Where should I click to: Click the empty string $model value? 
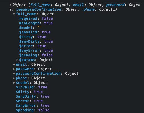coord(39,27)
